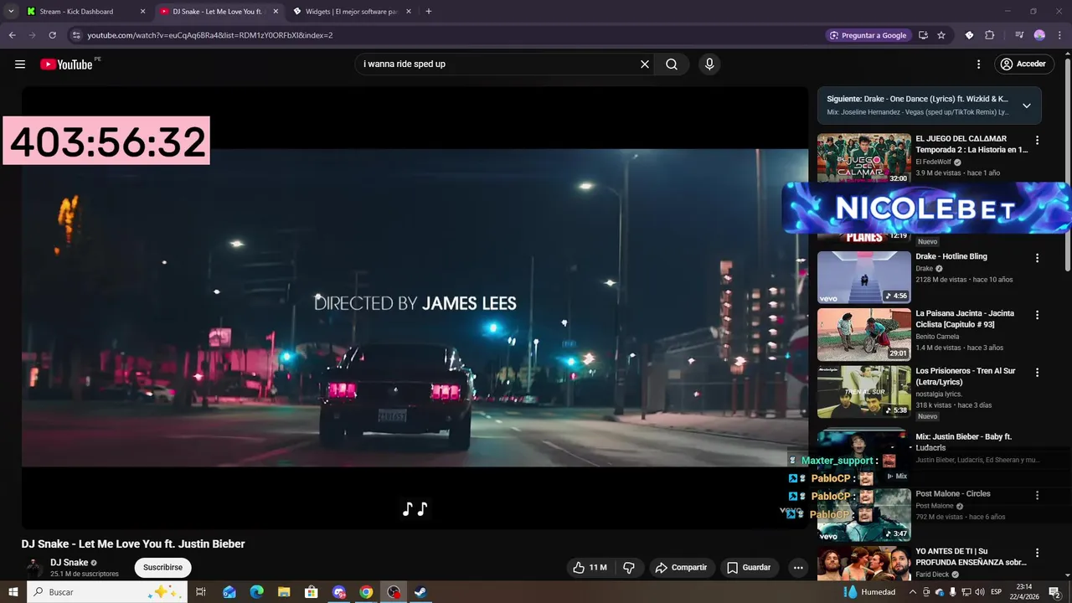Like the video with thumbs-up 11 M
Screen dimensions: 1072x603
(590, 568)
